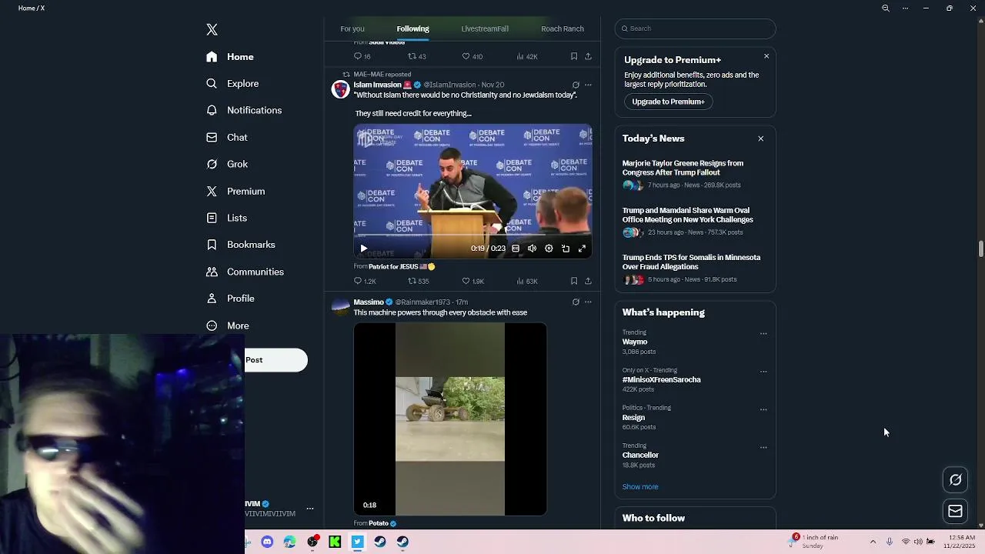985x554 pixels.
Task: Enable picture-in-picture on the Debate Con video
Action: 566,249
